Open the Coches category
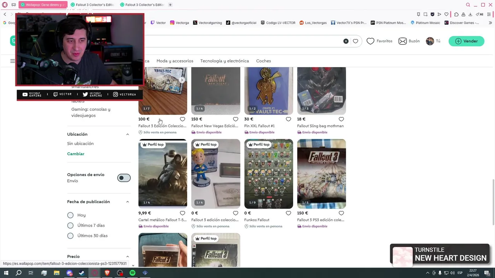The image size is (495, 278). (x=263, y=61)
